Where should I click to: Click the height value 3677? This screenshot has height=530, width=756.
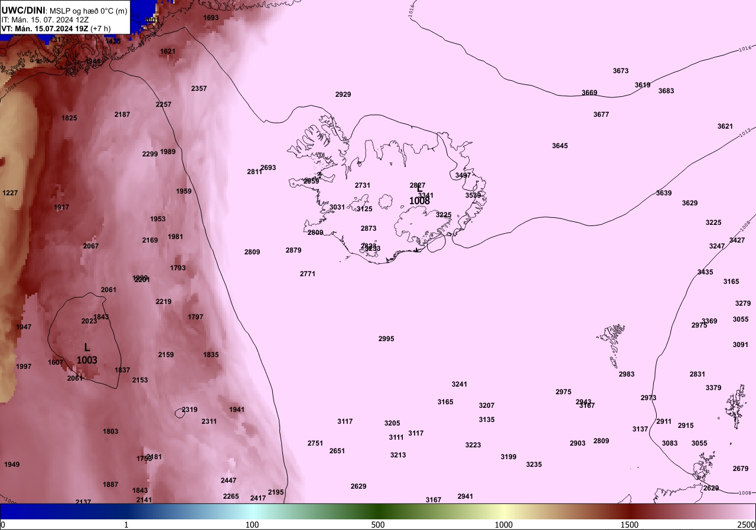point(601,114)
